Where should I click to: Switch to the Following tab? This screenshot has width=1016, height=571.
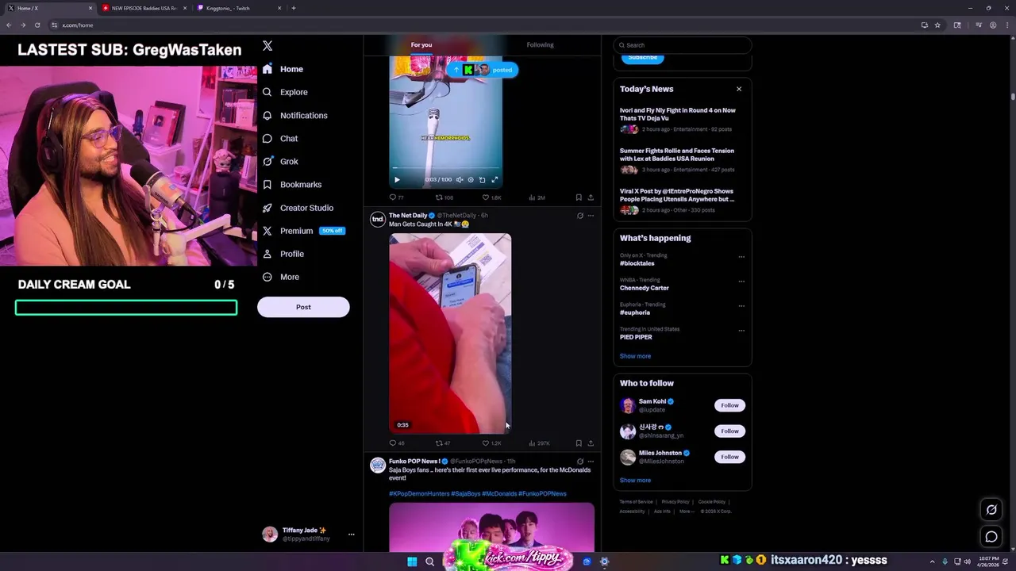[540, 45]
